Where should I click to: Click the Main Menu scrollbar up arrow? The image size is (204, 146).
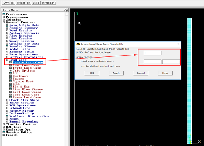coord(67,14)
